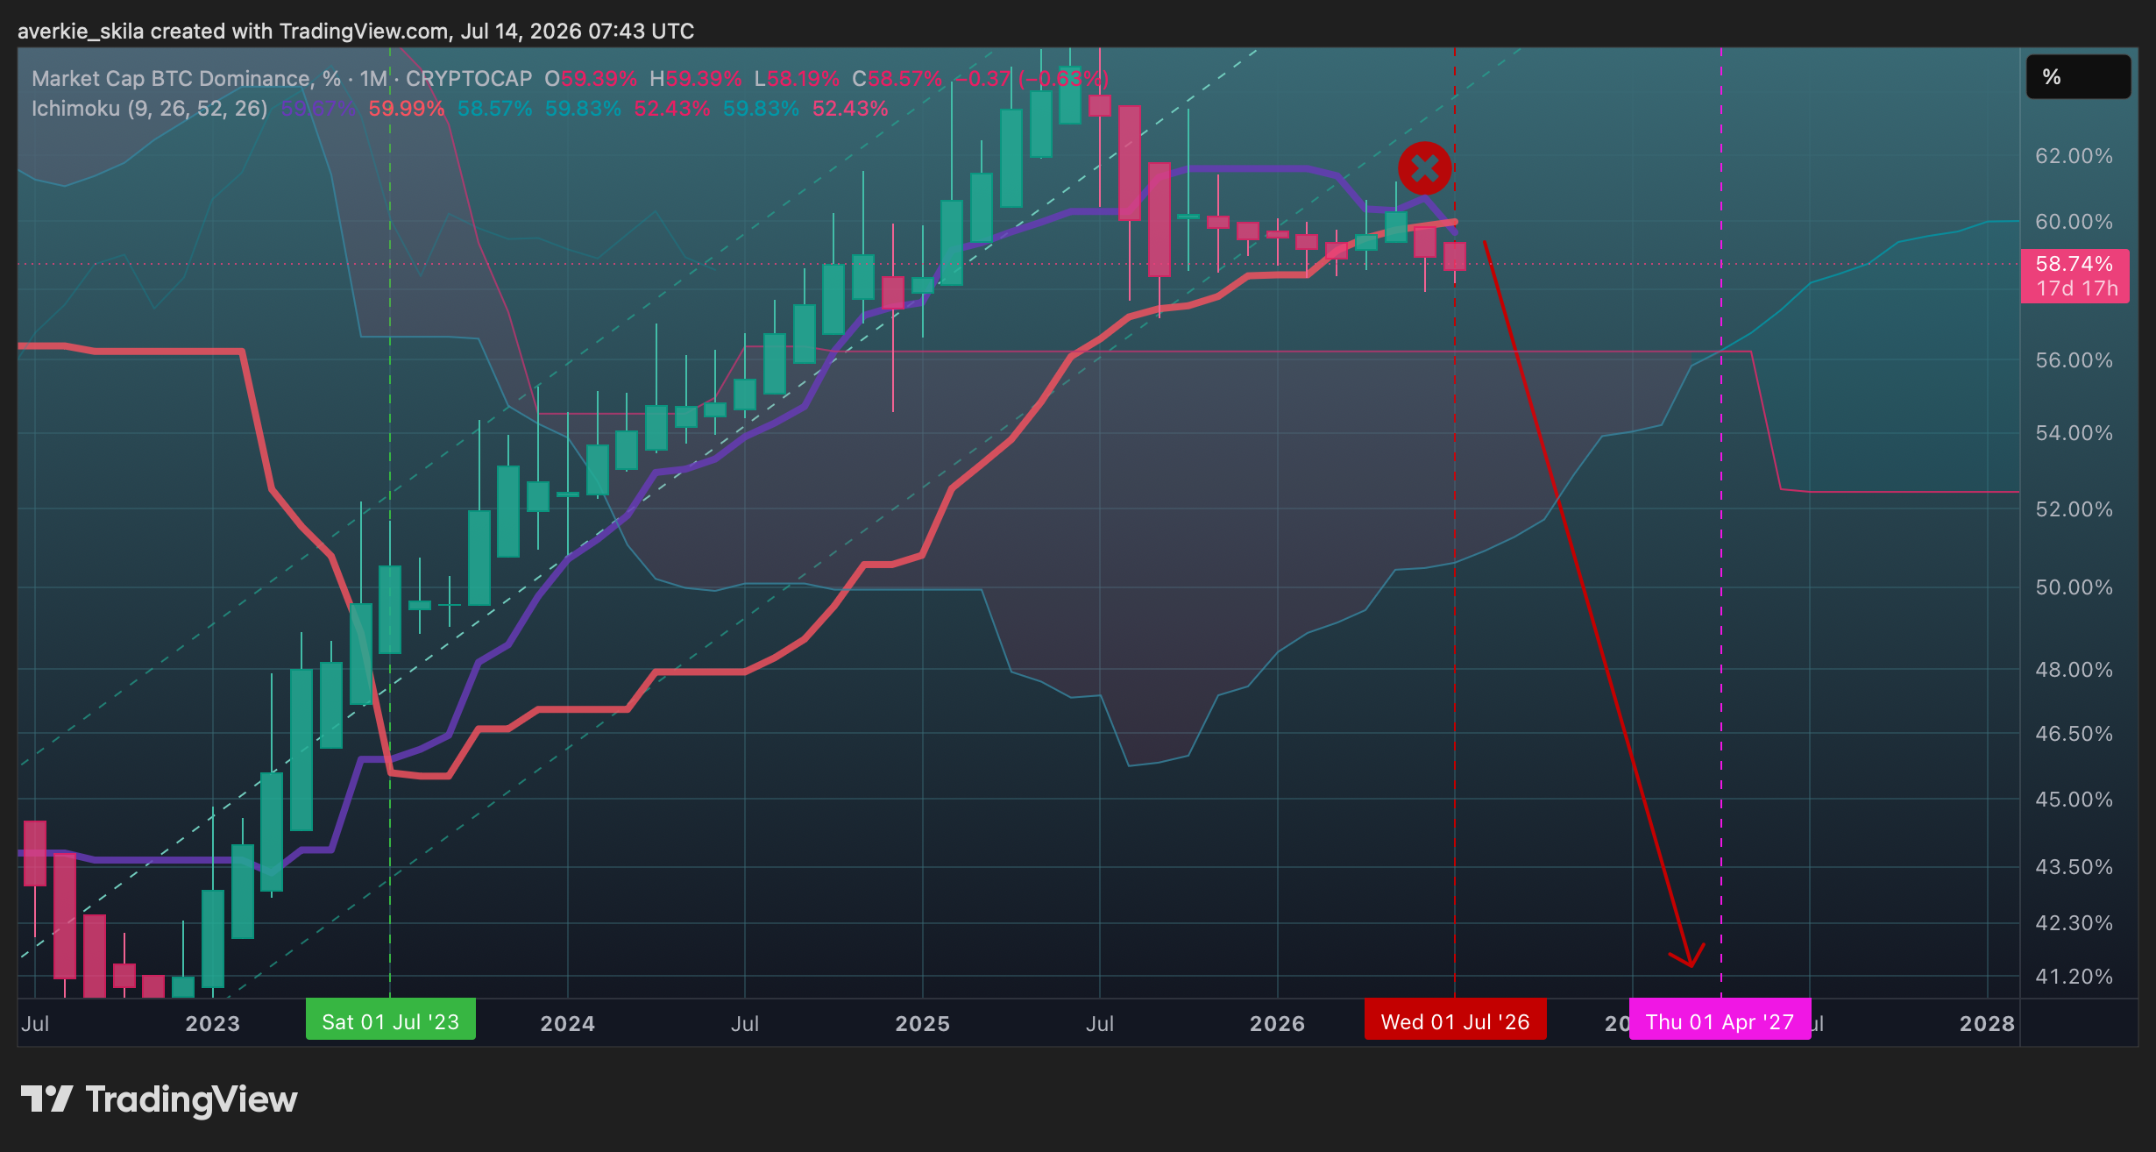2156x1152 pixels.
Task: Select the red 'Wed 01 Jul '26' date label
Action: point(1455,1021)
